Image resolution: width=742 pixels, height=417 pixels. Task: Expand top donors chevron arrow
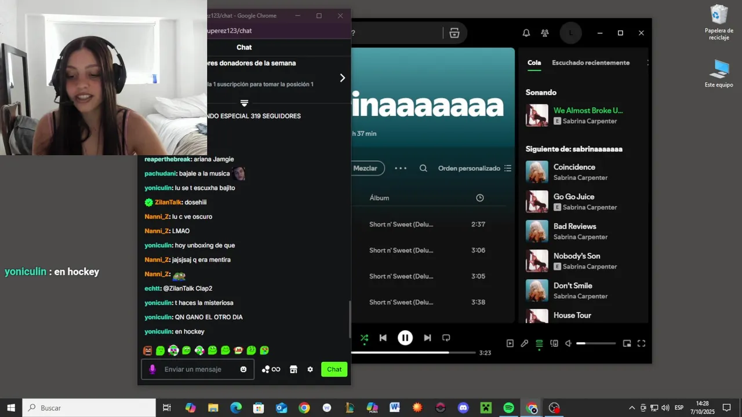pos(342,78)
